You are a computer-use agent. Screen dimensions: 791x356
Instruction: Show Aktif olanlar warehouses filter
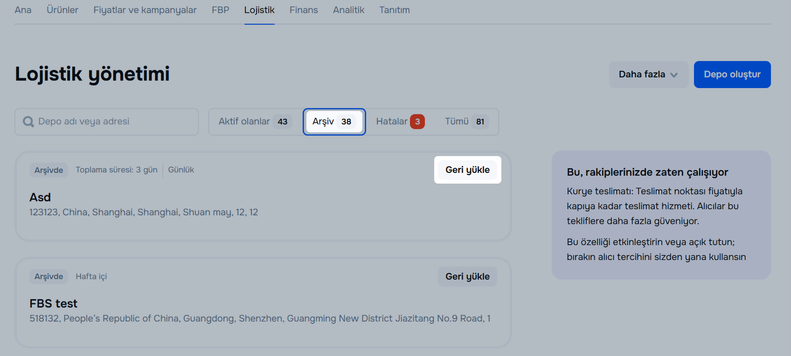(x=255, y=122)
